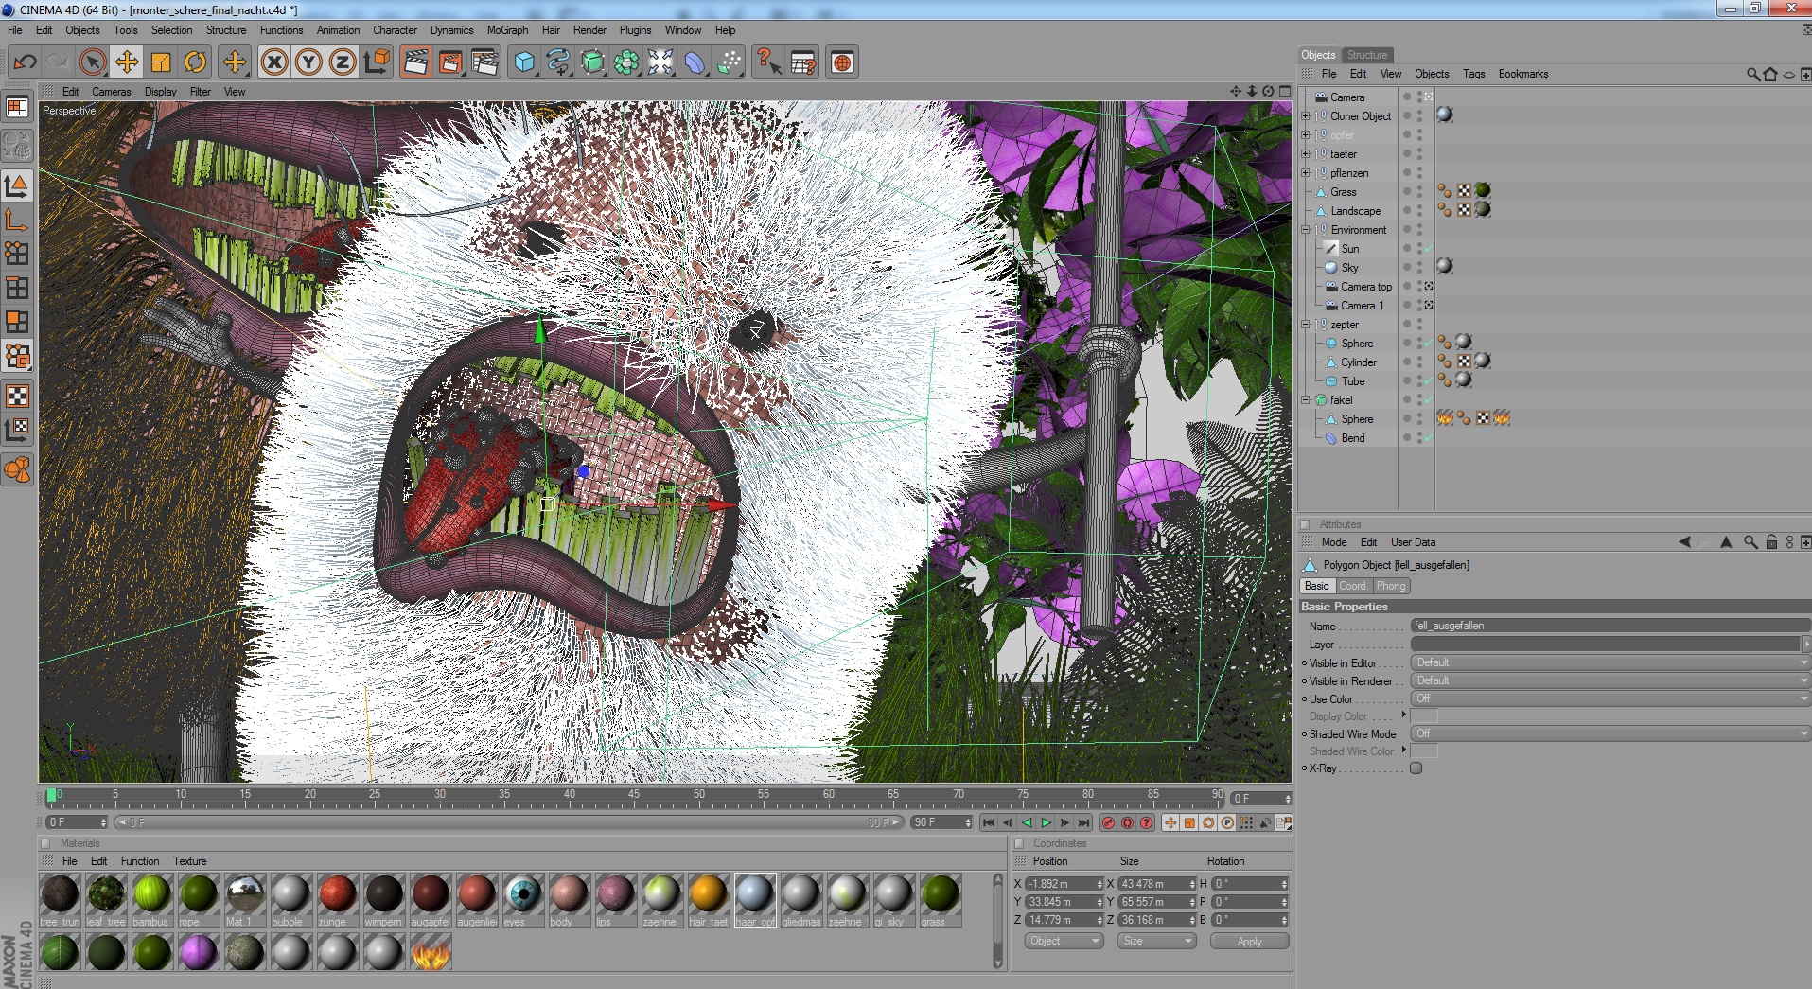Toggle Position keyframe recording icon
This screenshot has width=1812, height=989.
click(x=1170, y=822)
